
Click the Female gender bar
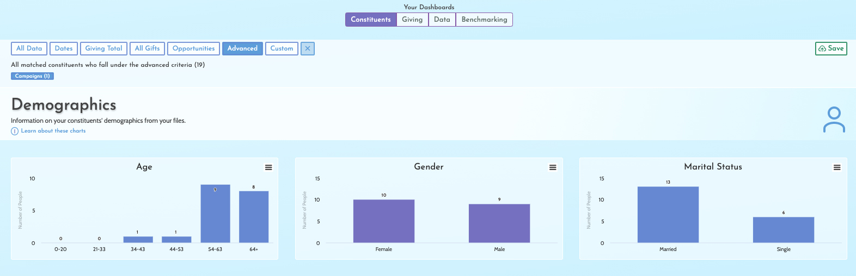384,221
